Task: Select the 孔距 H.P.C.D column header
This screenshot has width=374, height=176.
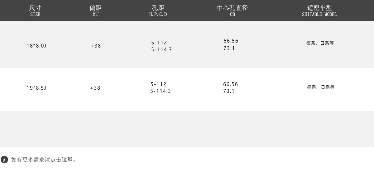Action: (158, 11)
